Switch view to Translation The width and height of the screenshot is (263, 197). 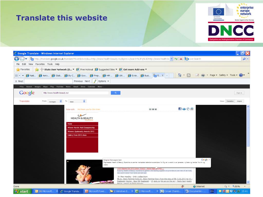[x=230, y=101]
